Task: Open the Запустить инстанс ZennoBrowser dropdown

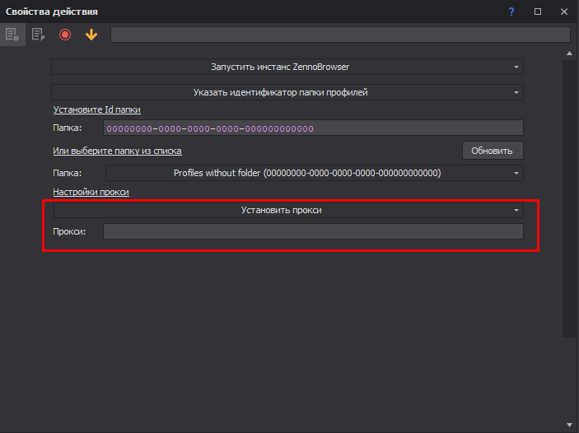Action: (x=287, y=67)
